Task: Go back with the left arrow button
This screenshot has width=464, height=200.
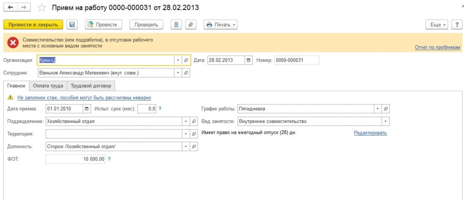Action: coord(11,8)
